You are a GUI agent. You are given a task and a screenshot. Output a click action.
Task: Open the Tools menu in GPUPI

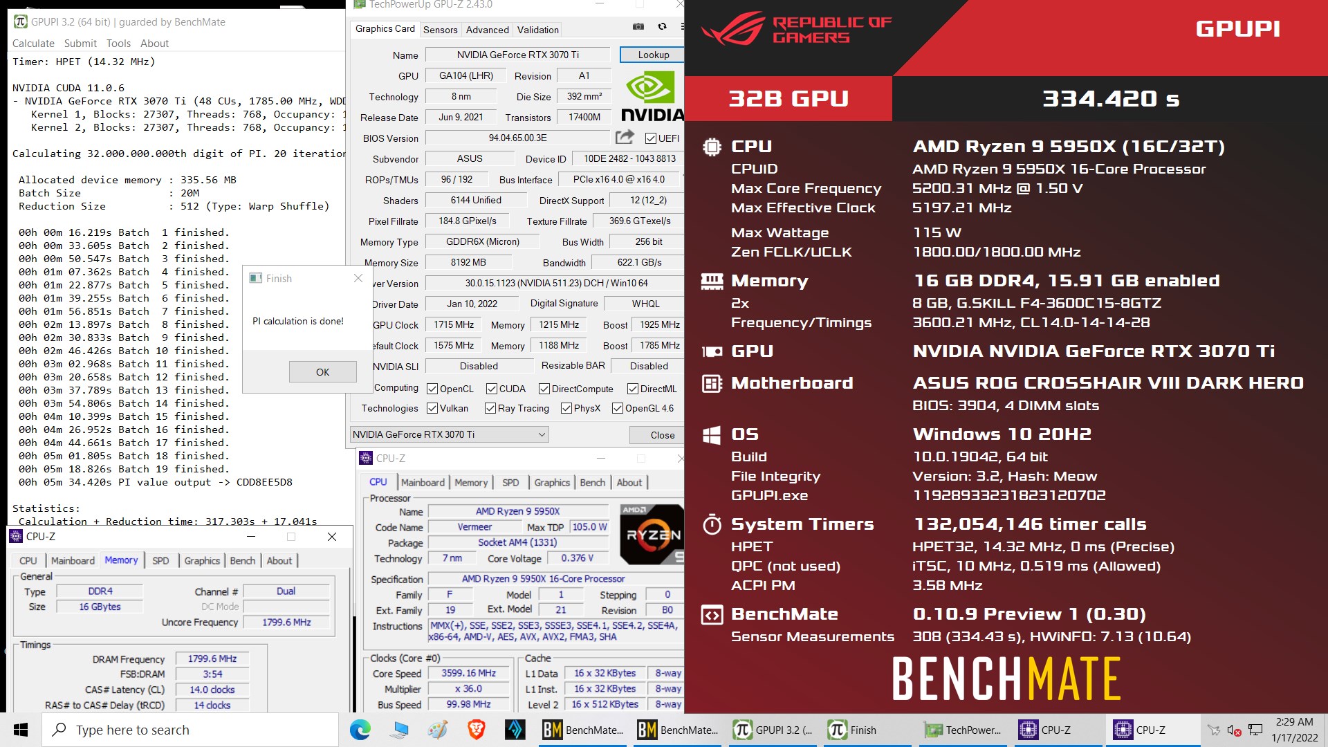tap(118, 43)
